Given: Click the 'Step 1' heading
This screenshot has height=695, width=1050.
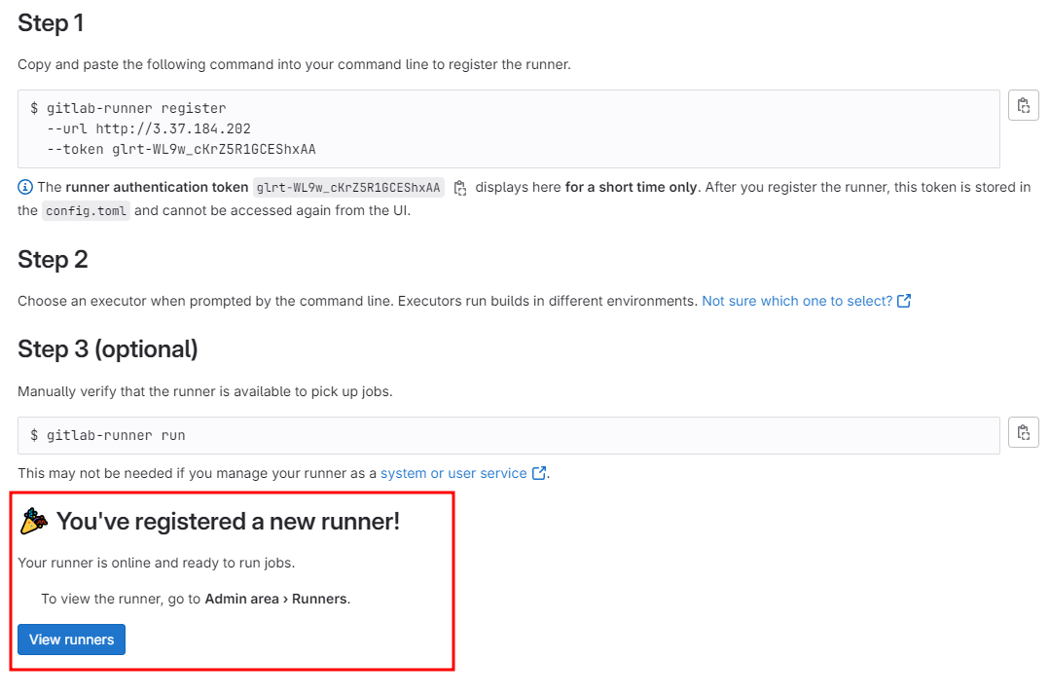Looking at the screenshot, I should click(51, 23).
